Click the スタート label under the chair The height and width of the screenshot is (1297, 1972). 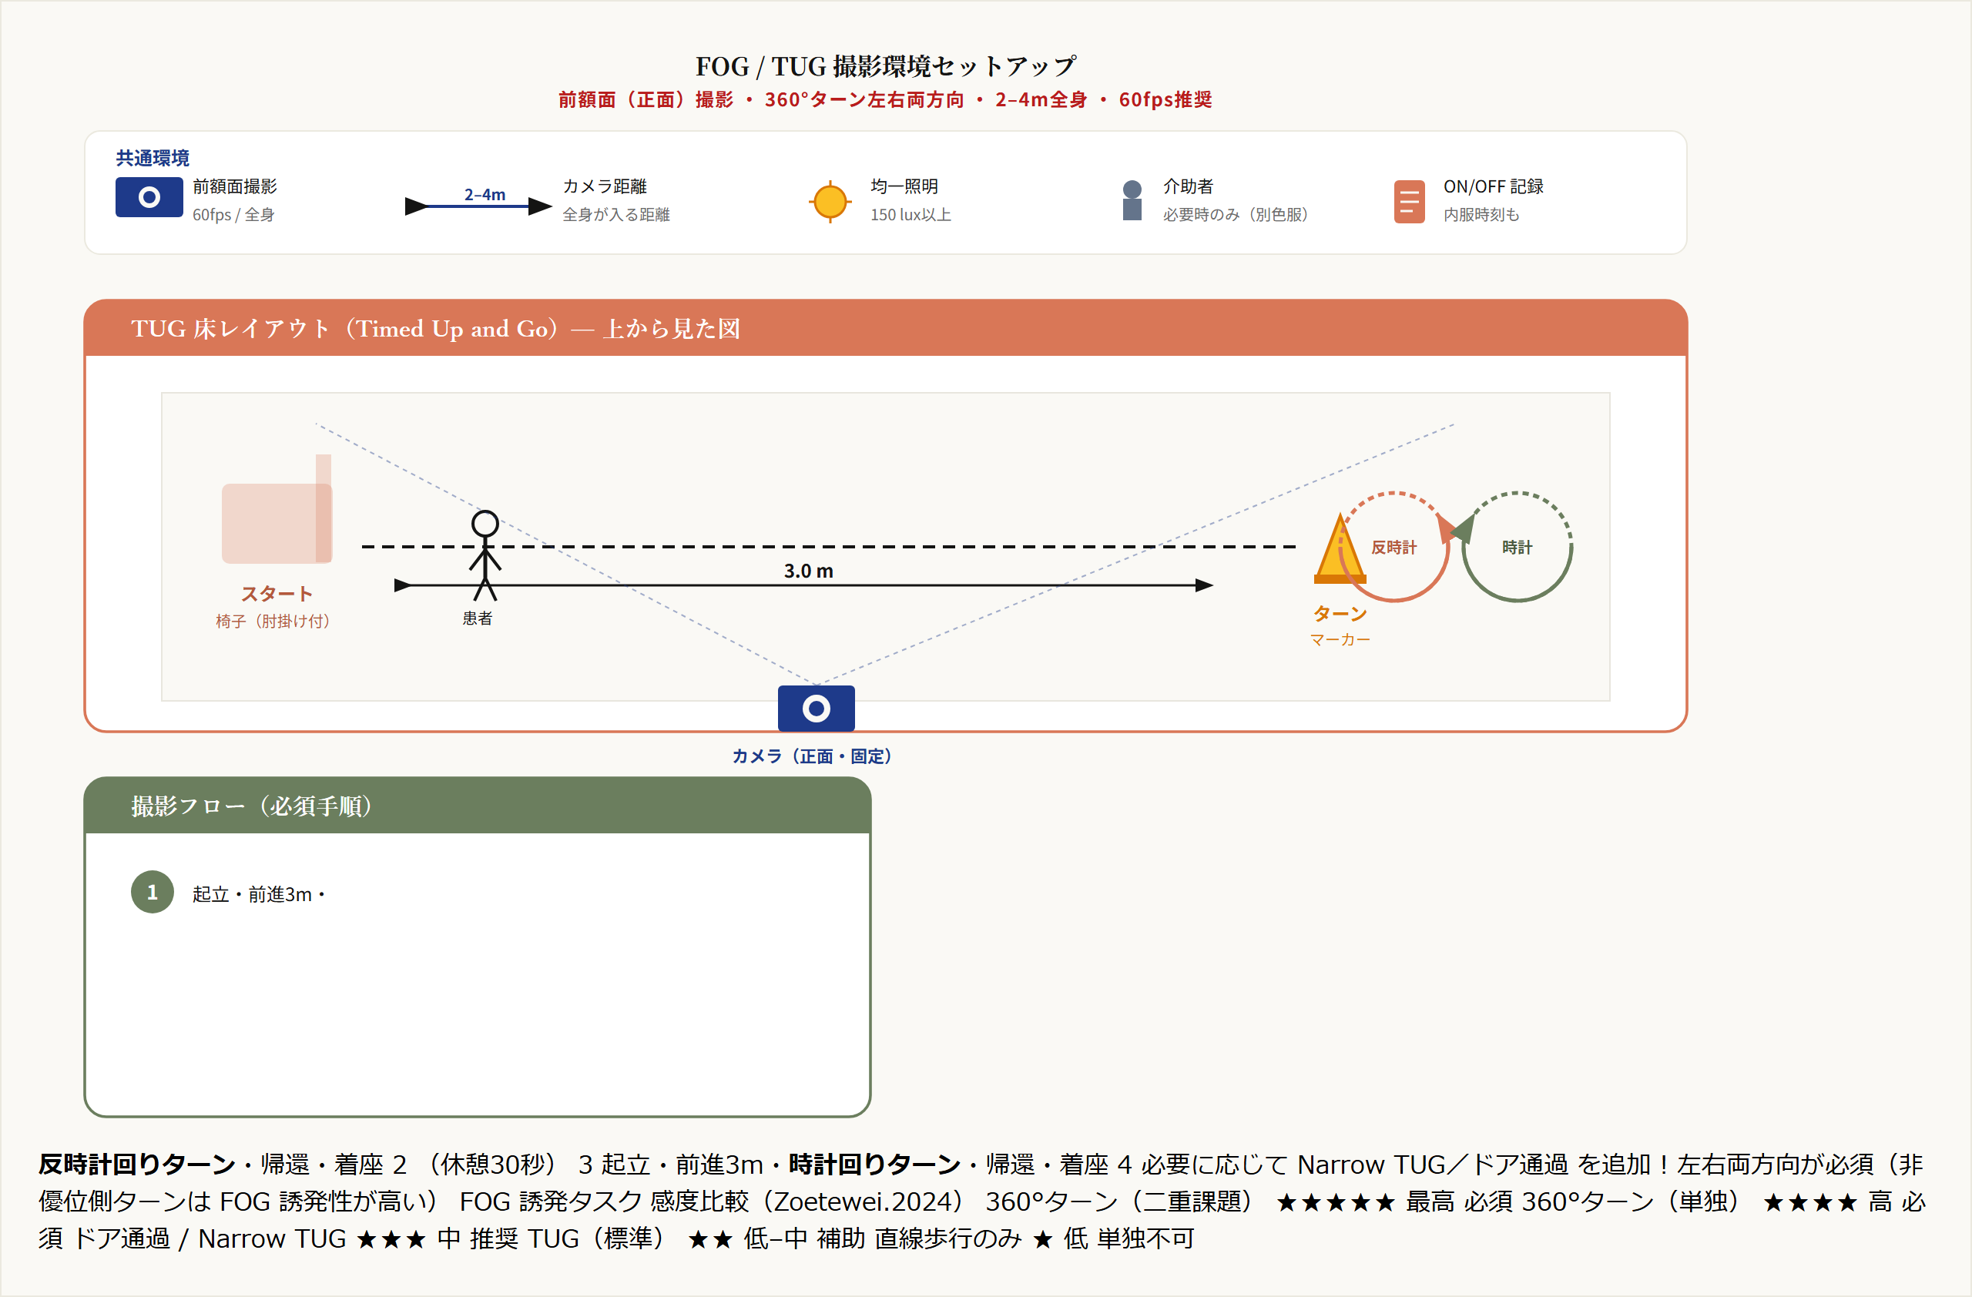coord(277,593)
